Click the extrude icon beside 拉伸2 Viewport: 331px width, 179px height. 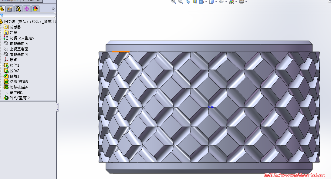[6, 71]
